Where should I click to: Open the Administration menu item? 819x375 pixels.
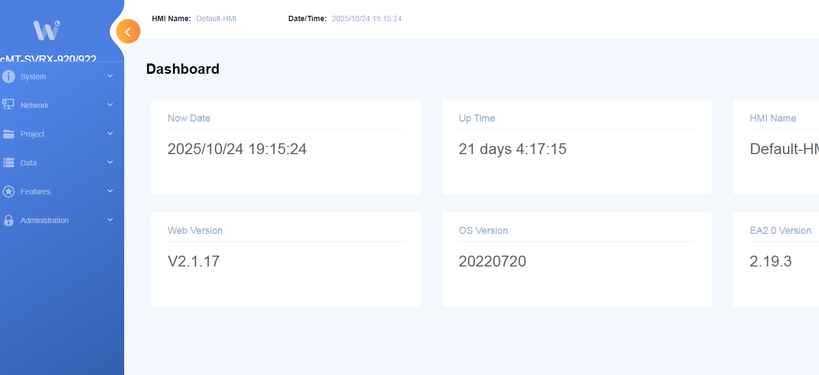pos(44,220)
